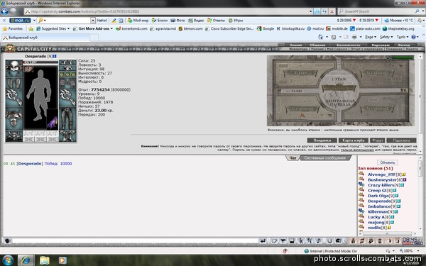This screenshot has width=426, height=266.
Task: Focus the chat message input field
Action: 135,240
